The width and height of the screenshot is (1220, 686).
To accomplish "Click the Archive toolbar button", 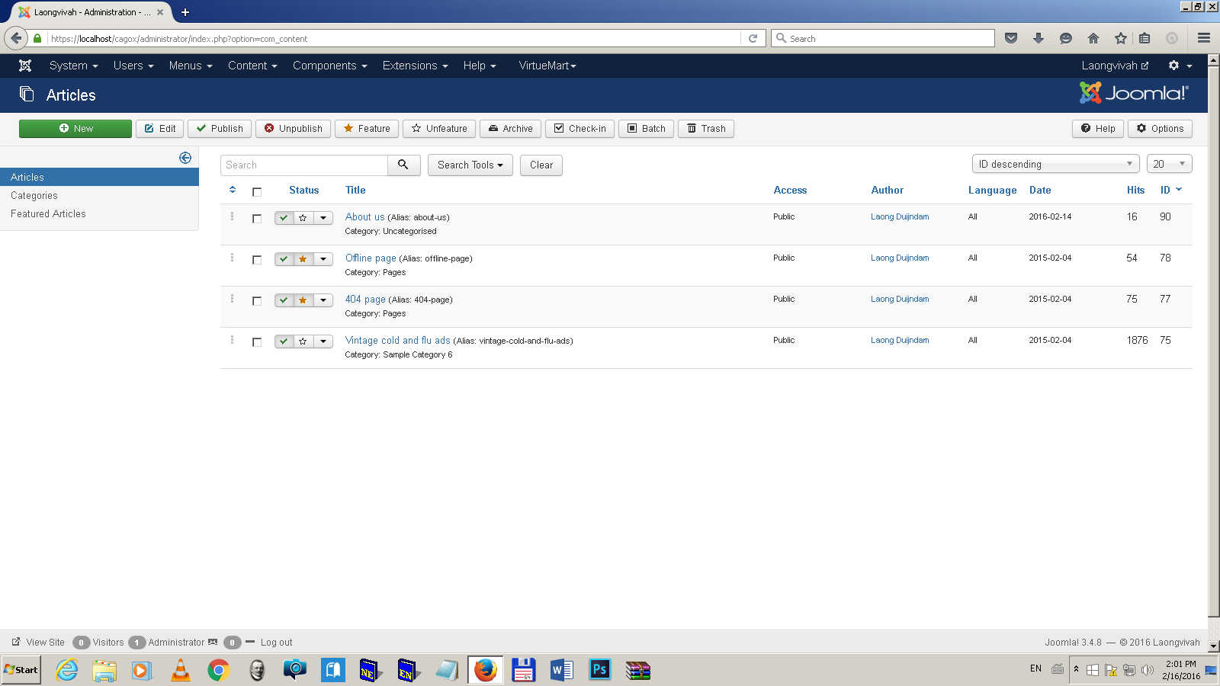I will click(511, 128).
